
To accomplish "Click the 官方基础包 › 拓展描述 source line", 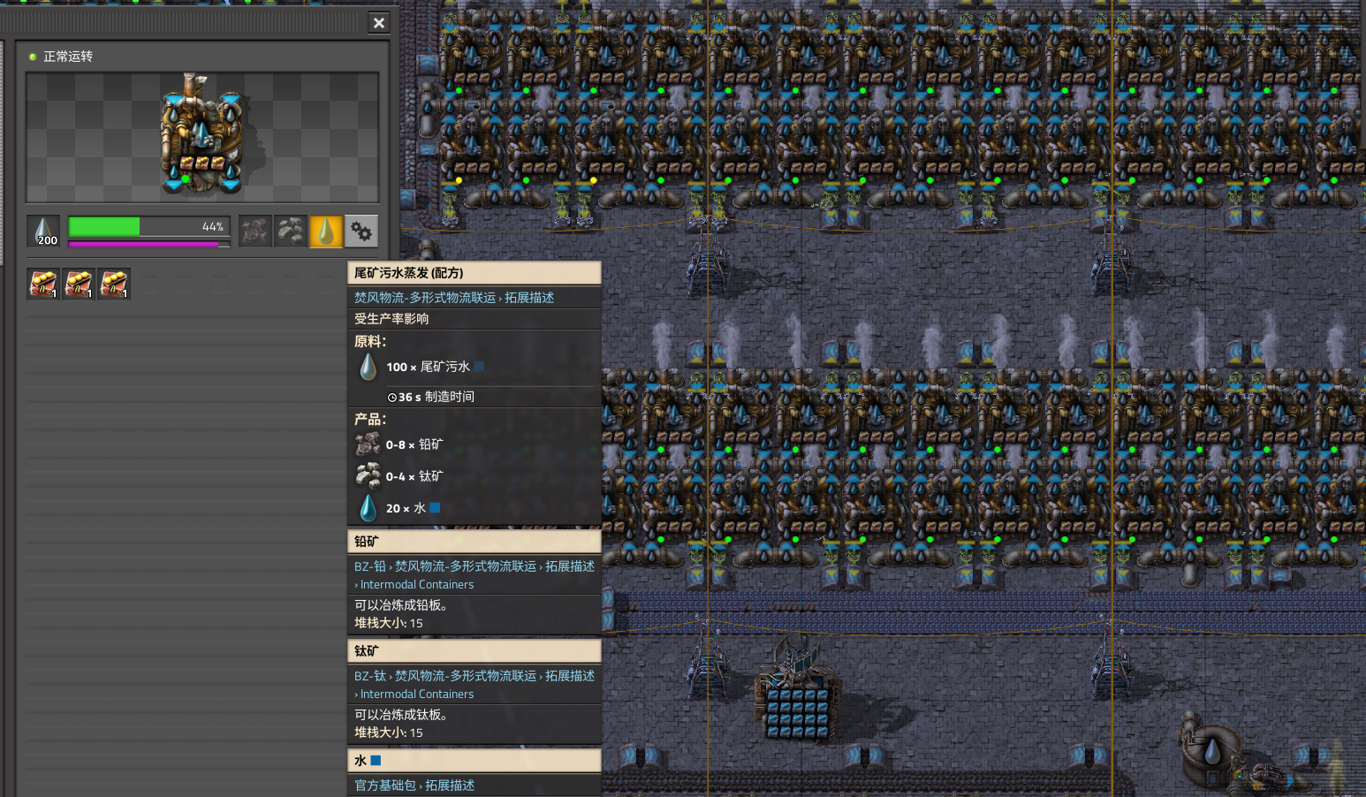I will [x=414, y=786].
